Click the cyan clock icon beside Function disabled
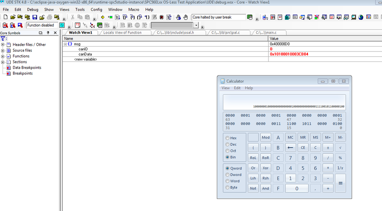The image size is (382, 211). (62, 25)
